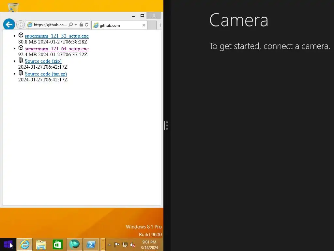Image resolution: width=334 pixels, height=251 pixels.
Task: Minimize the Internet Explorer window
Action: [133, 16]
